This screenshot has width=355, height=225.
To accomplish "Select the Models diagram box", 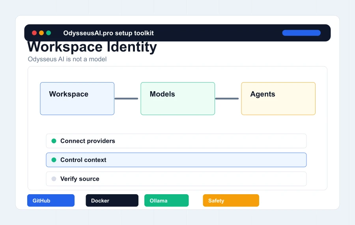I will point(178,99).
